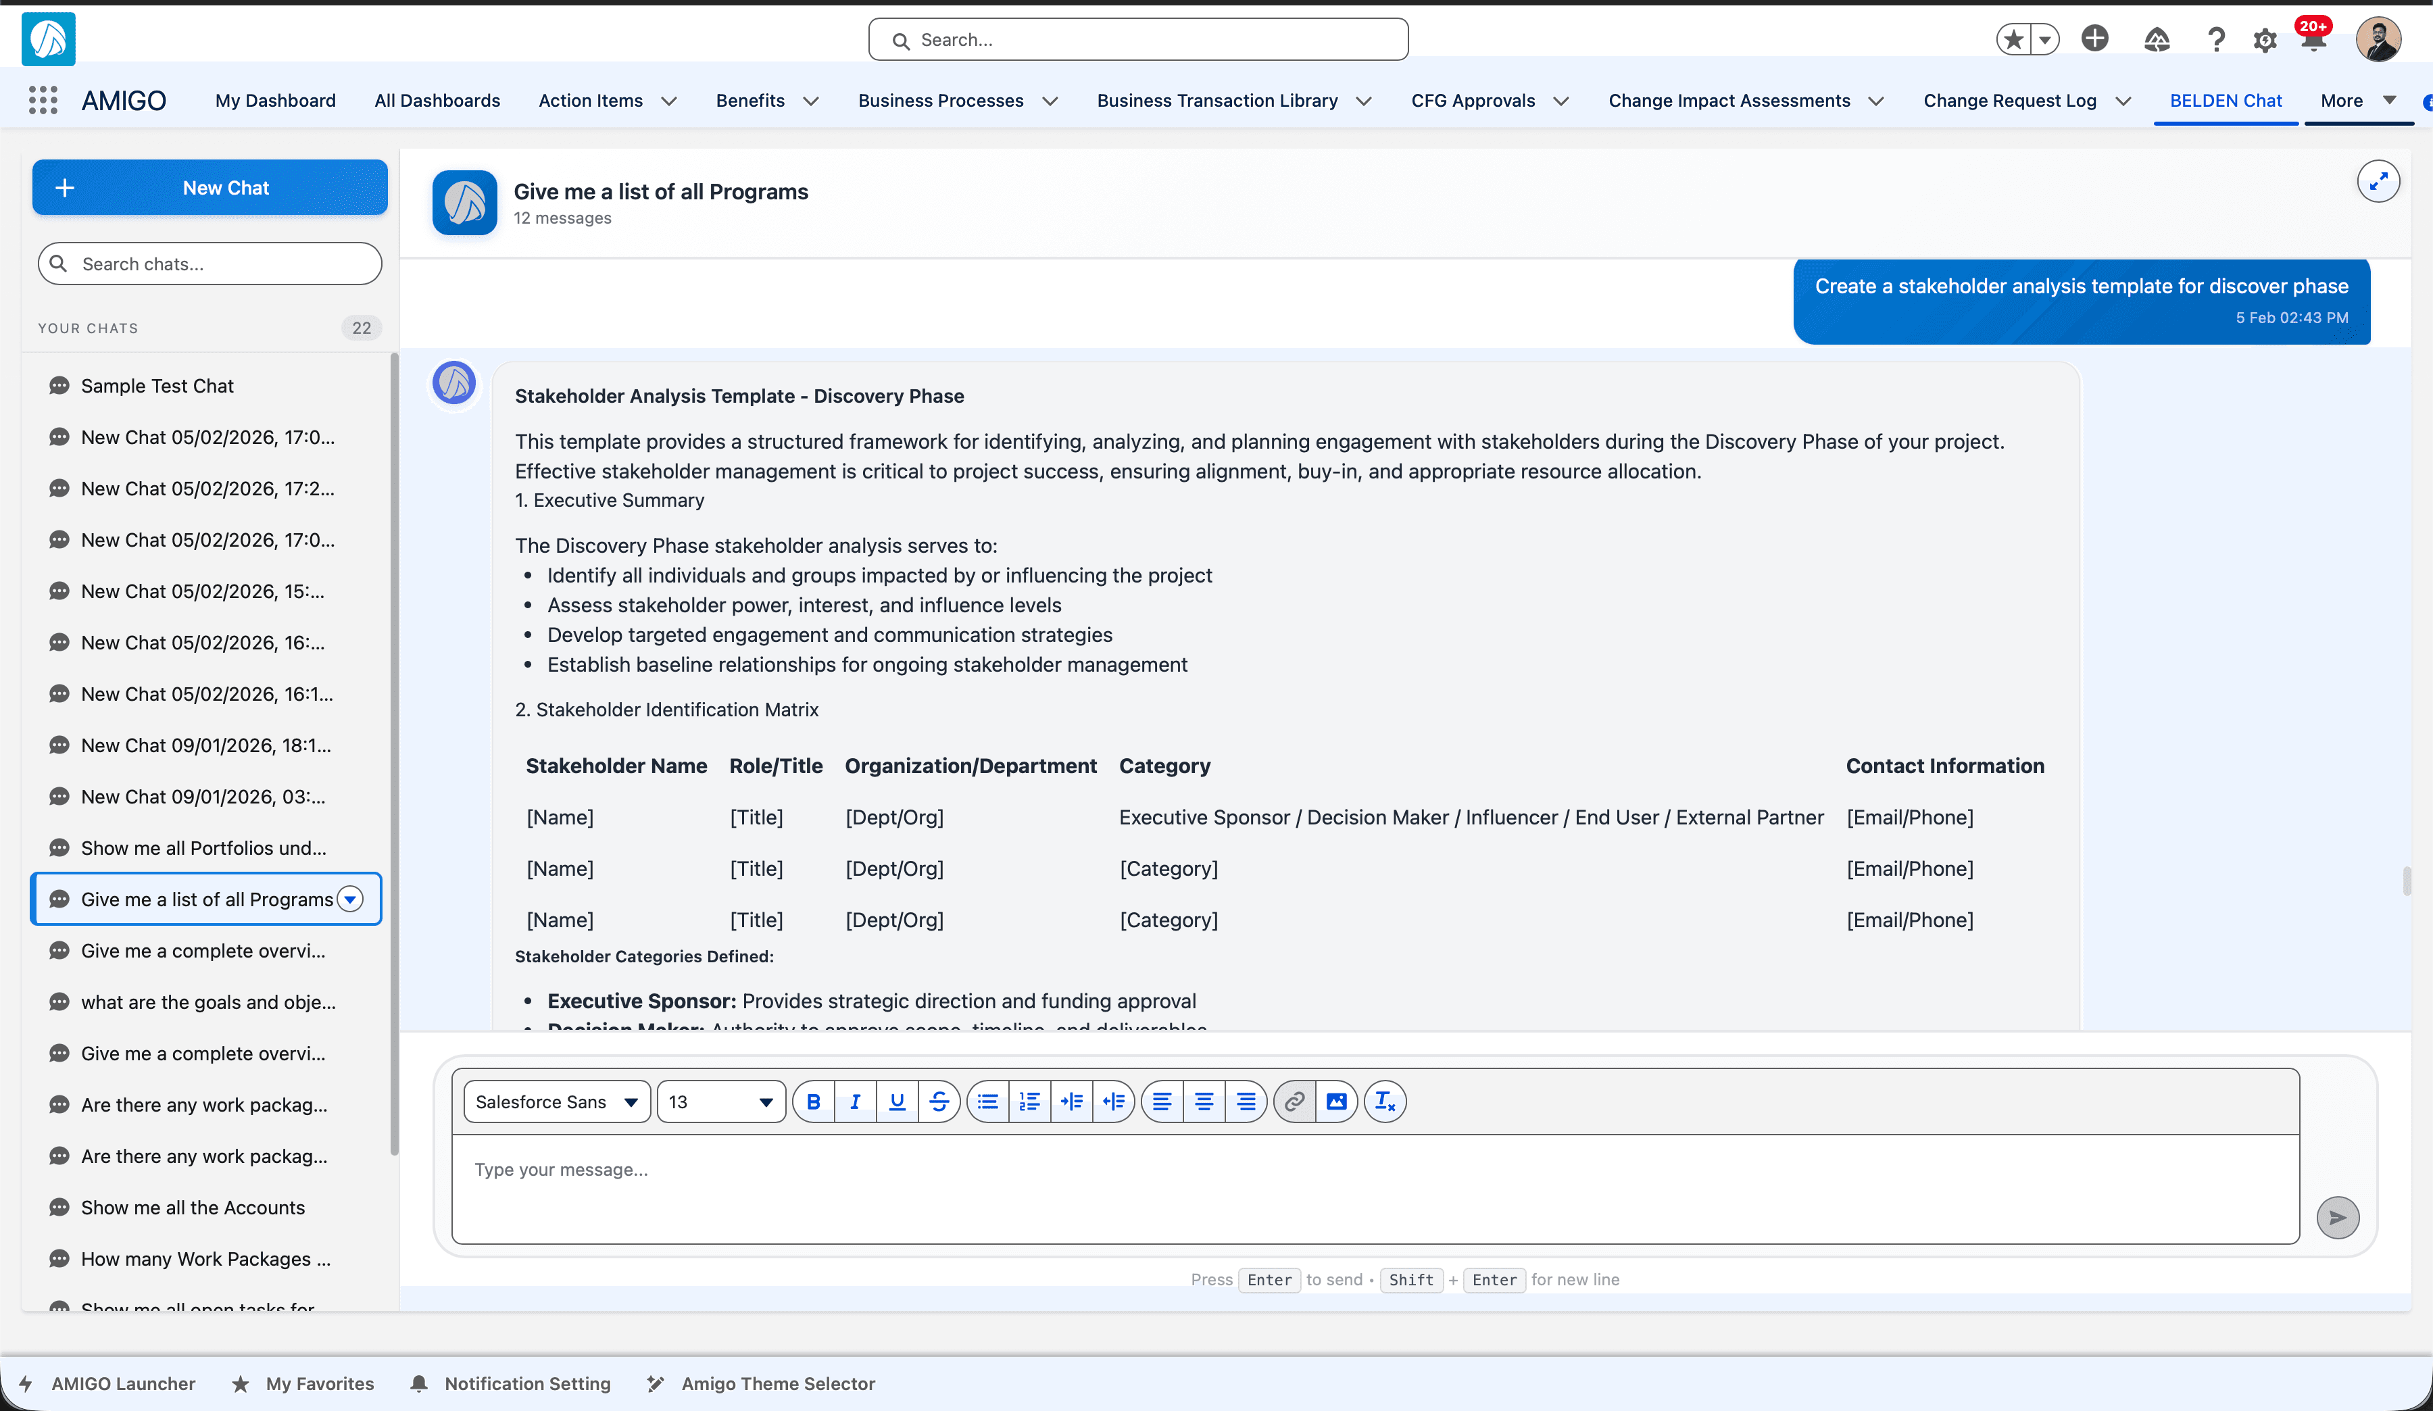Open options for Give me a list of all Programs chat

click(x=351, y=899)
